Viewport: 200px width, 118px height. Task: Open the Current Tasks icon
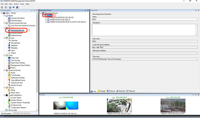[9, 98]
